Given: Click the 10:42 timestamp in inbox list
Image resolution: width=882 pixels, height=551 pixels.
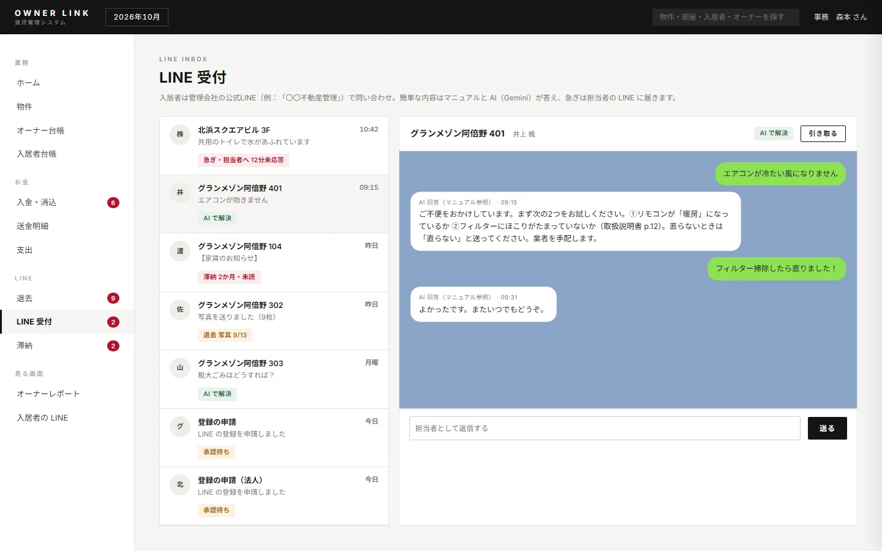Looking at the screenshot, I should point(369,129).
